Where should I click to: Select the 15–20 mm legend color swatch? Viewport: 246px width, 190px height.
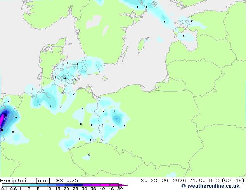pos(60,185)
